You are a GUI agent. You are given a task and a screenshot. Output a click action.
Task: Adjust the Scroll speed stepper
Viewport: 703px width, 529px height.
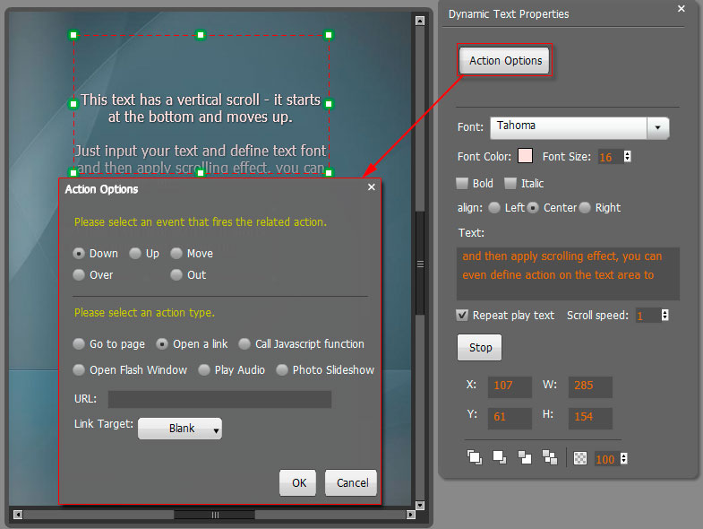click(664, 315)
